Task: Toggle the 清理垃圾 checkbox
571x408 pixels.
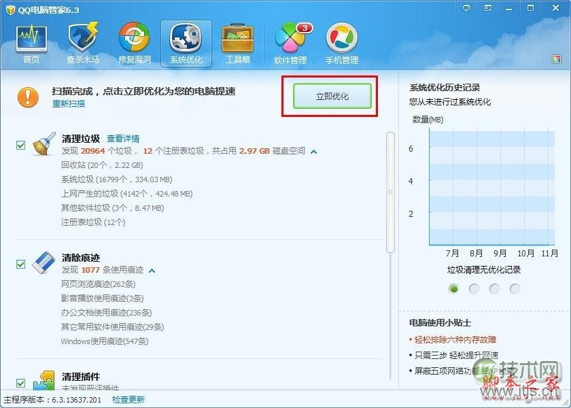Action: coord(21,145)
